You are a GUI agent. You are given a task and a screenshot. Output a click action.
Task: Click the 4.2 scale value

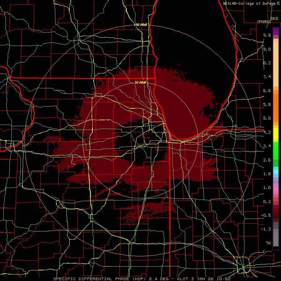pos(267,132)
